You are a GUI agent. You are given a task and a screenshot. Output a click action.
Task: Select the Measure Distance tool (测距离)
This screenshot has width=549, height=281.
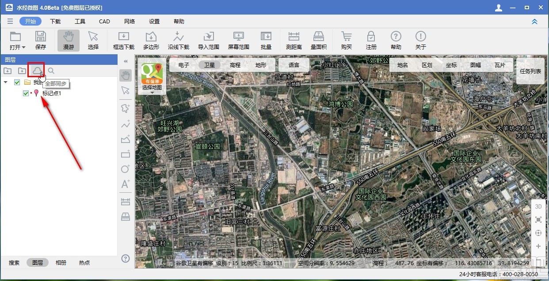pos(294,41)
